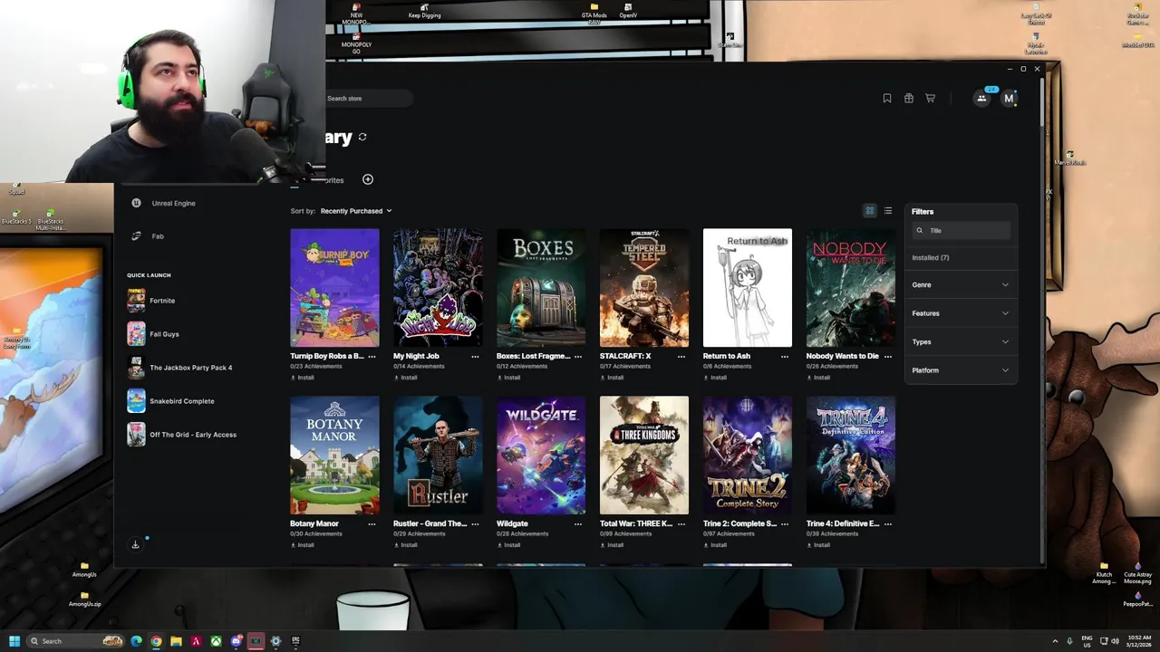Image resolution: width=1160 pixels, height=652 pixels.
Task: Open the options menu for Botany Manor
Action: point(372,524)
